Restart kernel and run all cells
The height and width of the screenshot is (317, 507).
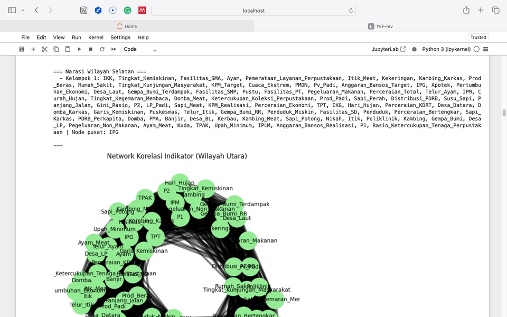click(114, 49)
